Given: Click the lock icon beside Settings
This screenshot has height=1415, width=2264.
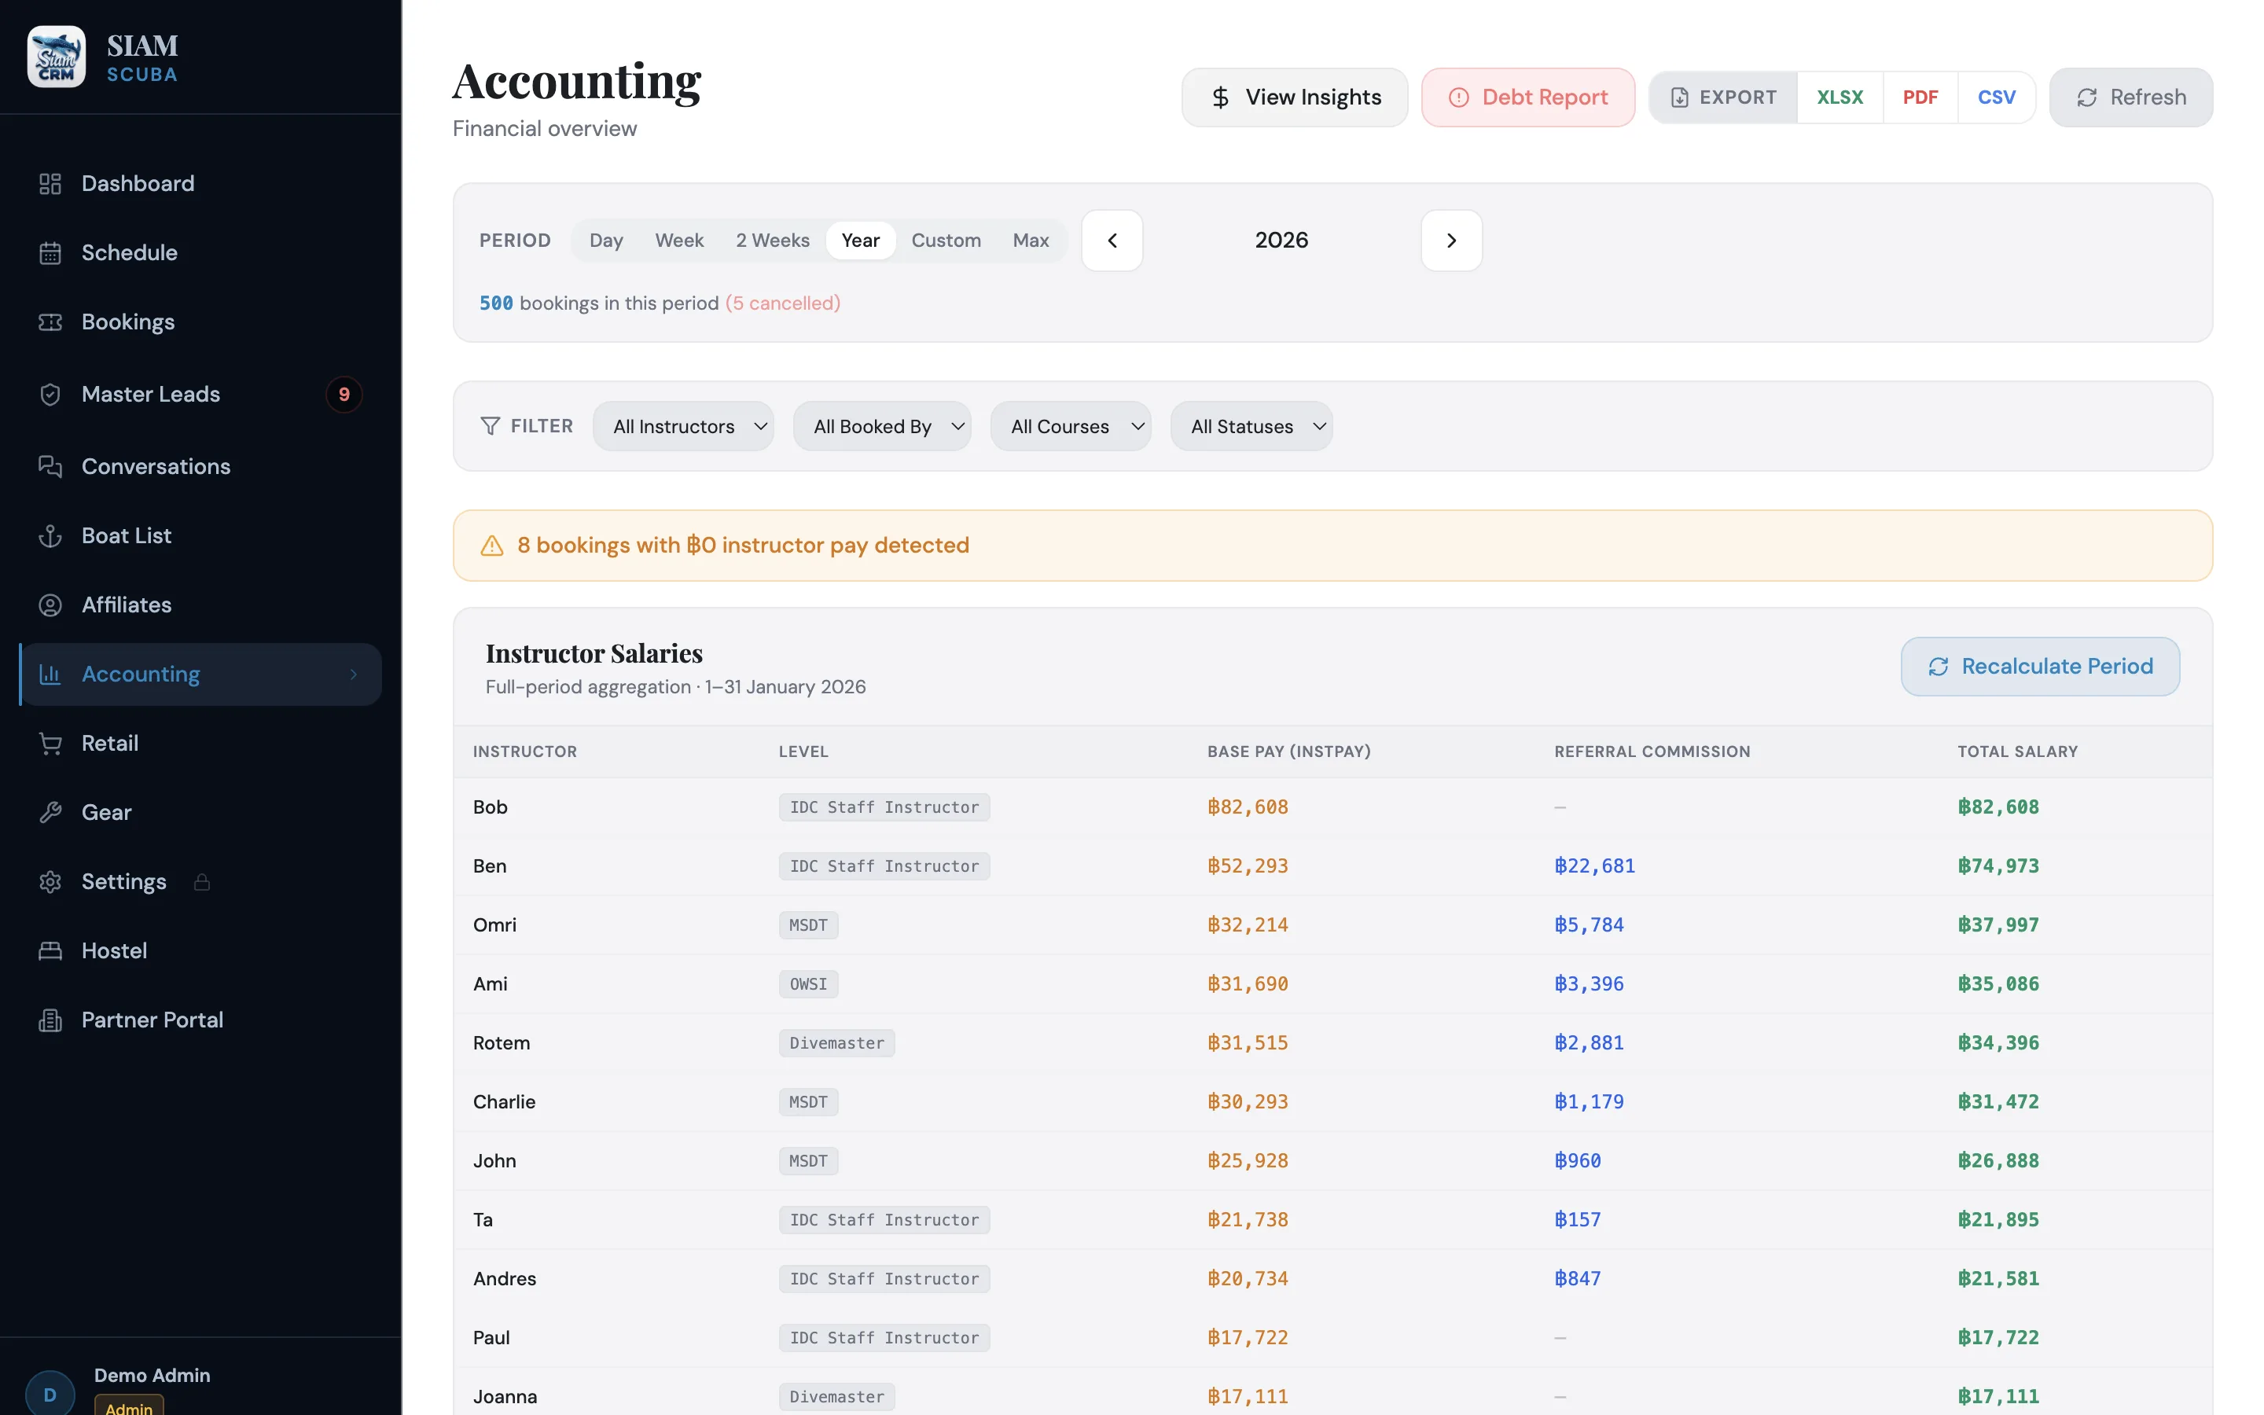Looking at the screenshot, I should point(202,881).
